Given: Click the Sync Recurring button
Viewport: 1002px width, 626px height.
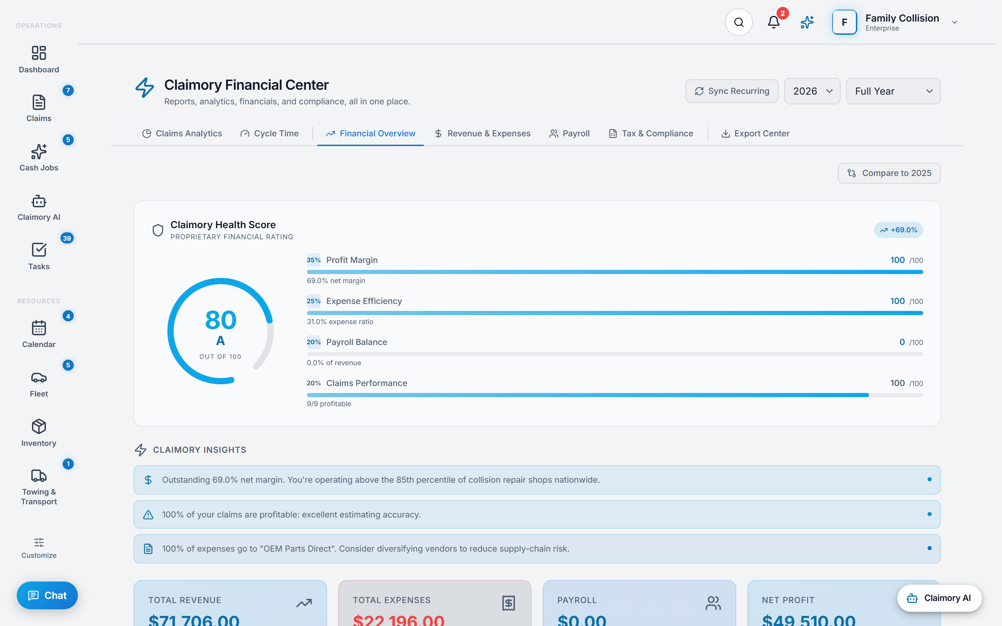Looking at the screenshot, I should click(x=732, y=91).
